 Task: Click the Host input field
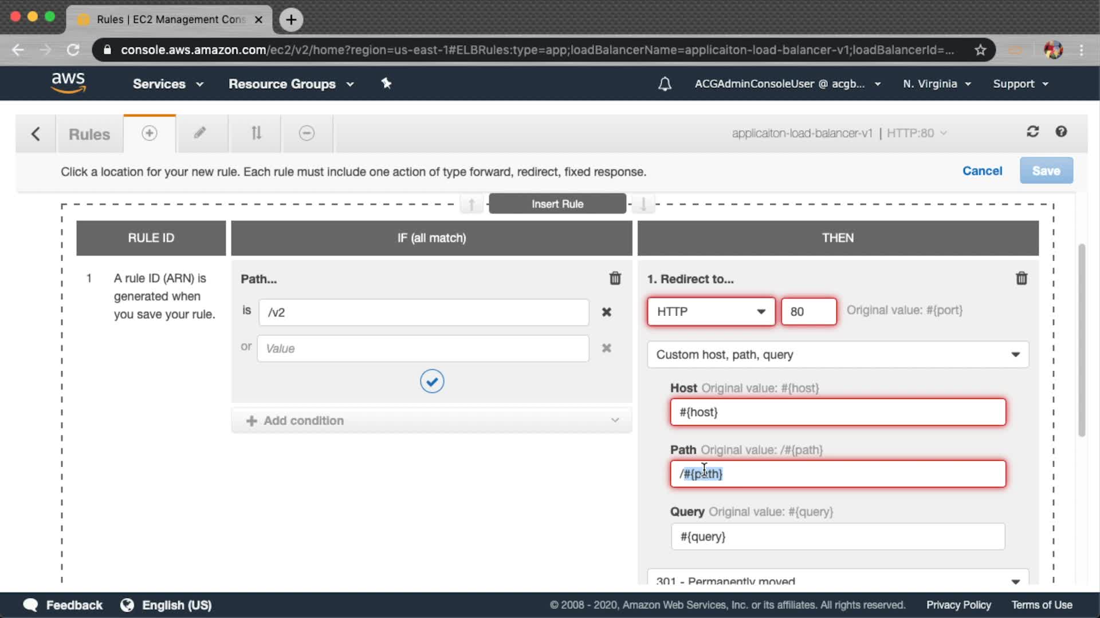[x=837, y=413]
